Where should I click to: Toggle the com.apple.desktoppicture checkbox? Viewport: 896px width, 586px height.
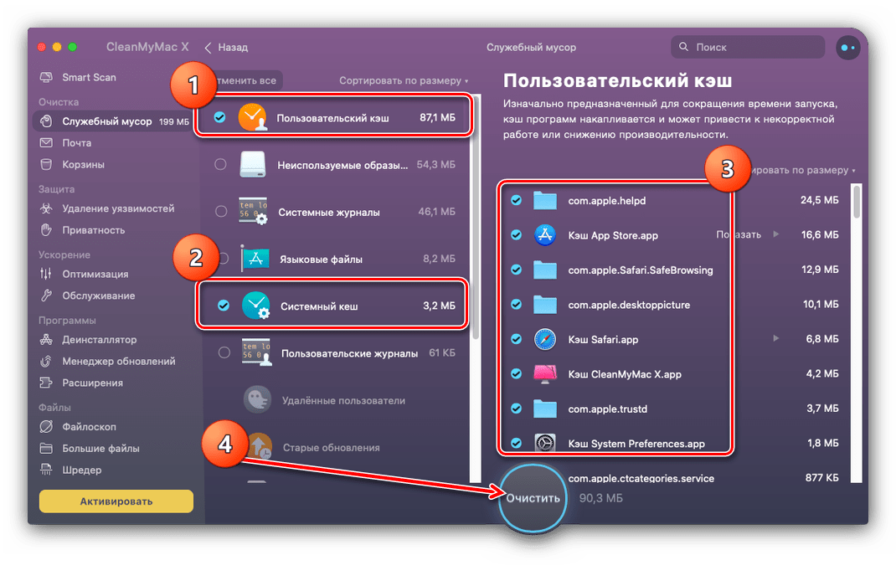click(x=516, y=305)
